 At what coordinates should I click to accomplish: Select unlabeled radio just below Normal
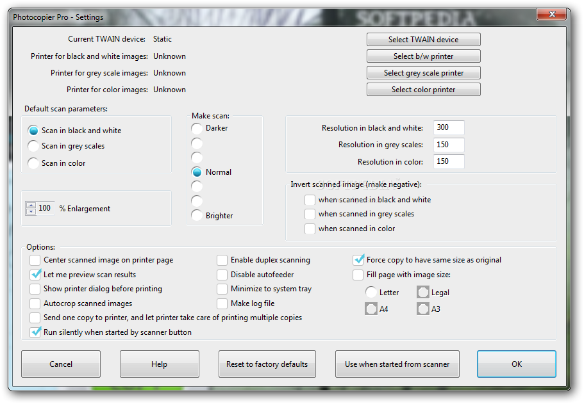pos(197,186)
